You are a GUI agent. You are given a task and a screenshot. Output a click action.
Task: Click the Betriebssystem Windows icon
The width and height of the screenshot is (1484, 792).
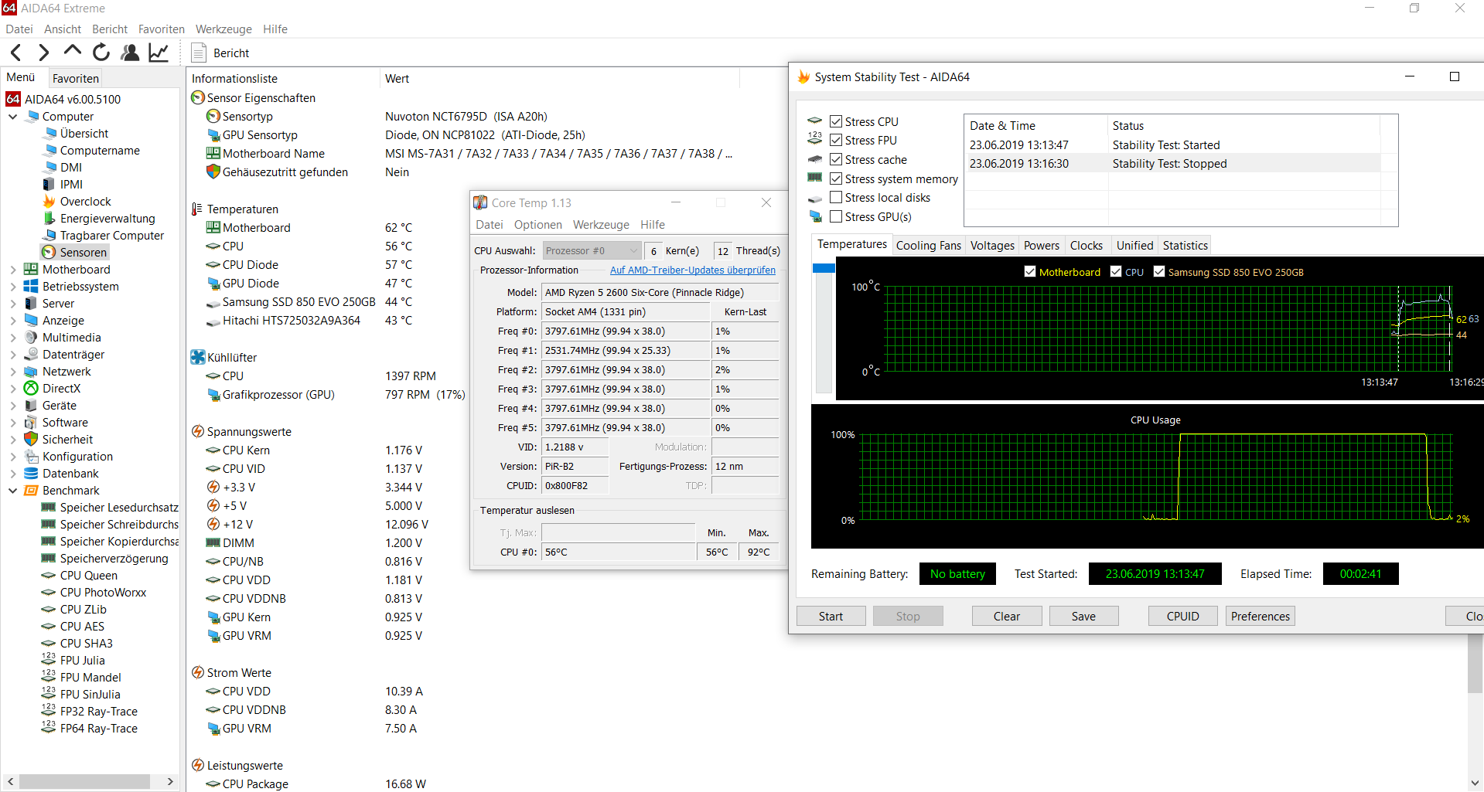pos(31,286)
